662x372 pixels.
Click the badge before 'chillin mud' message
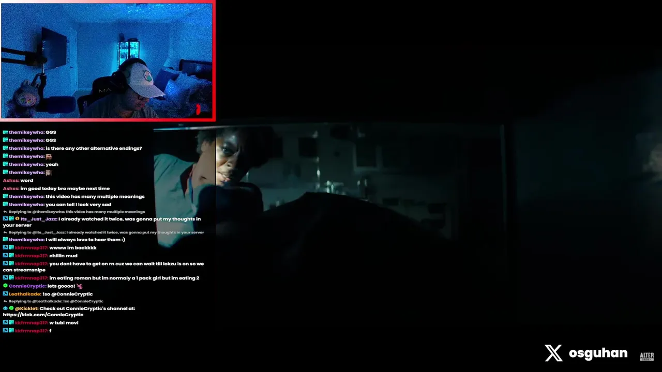5,256
